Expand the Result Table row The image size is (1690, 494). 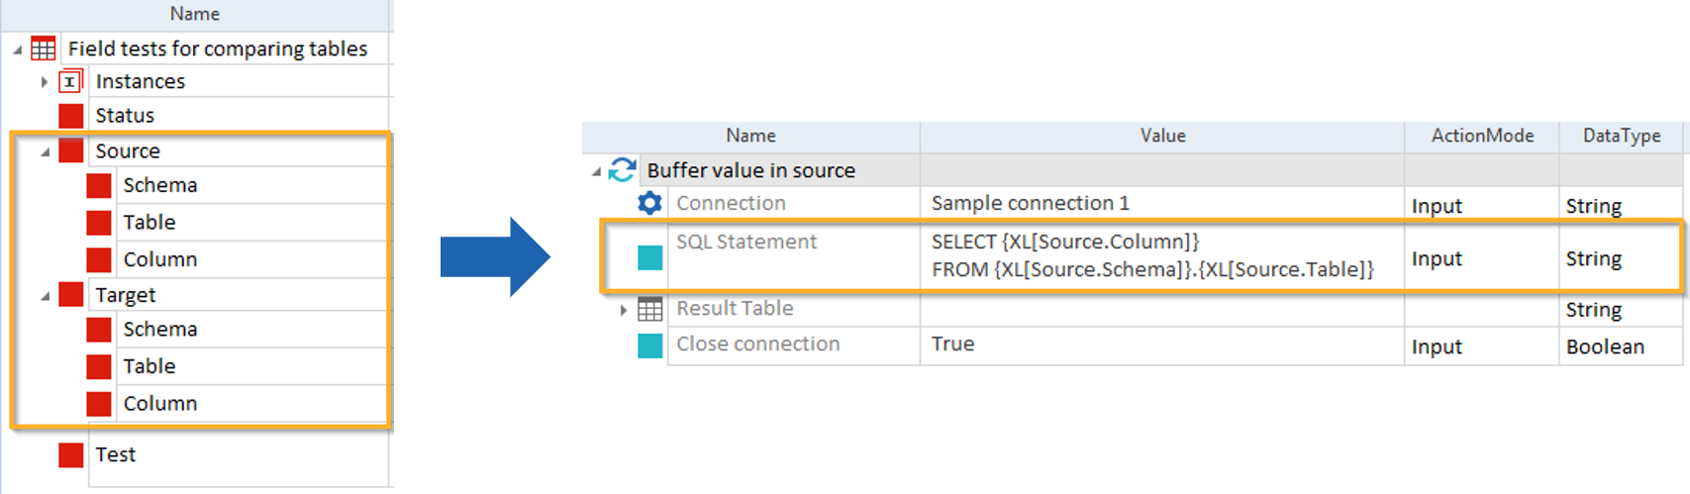click(624, 310)
